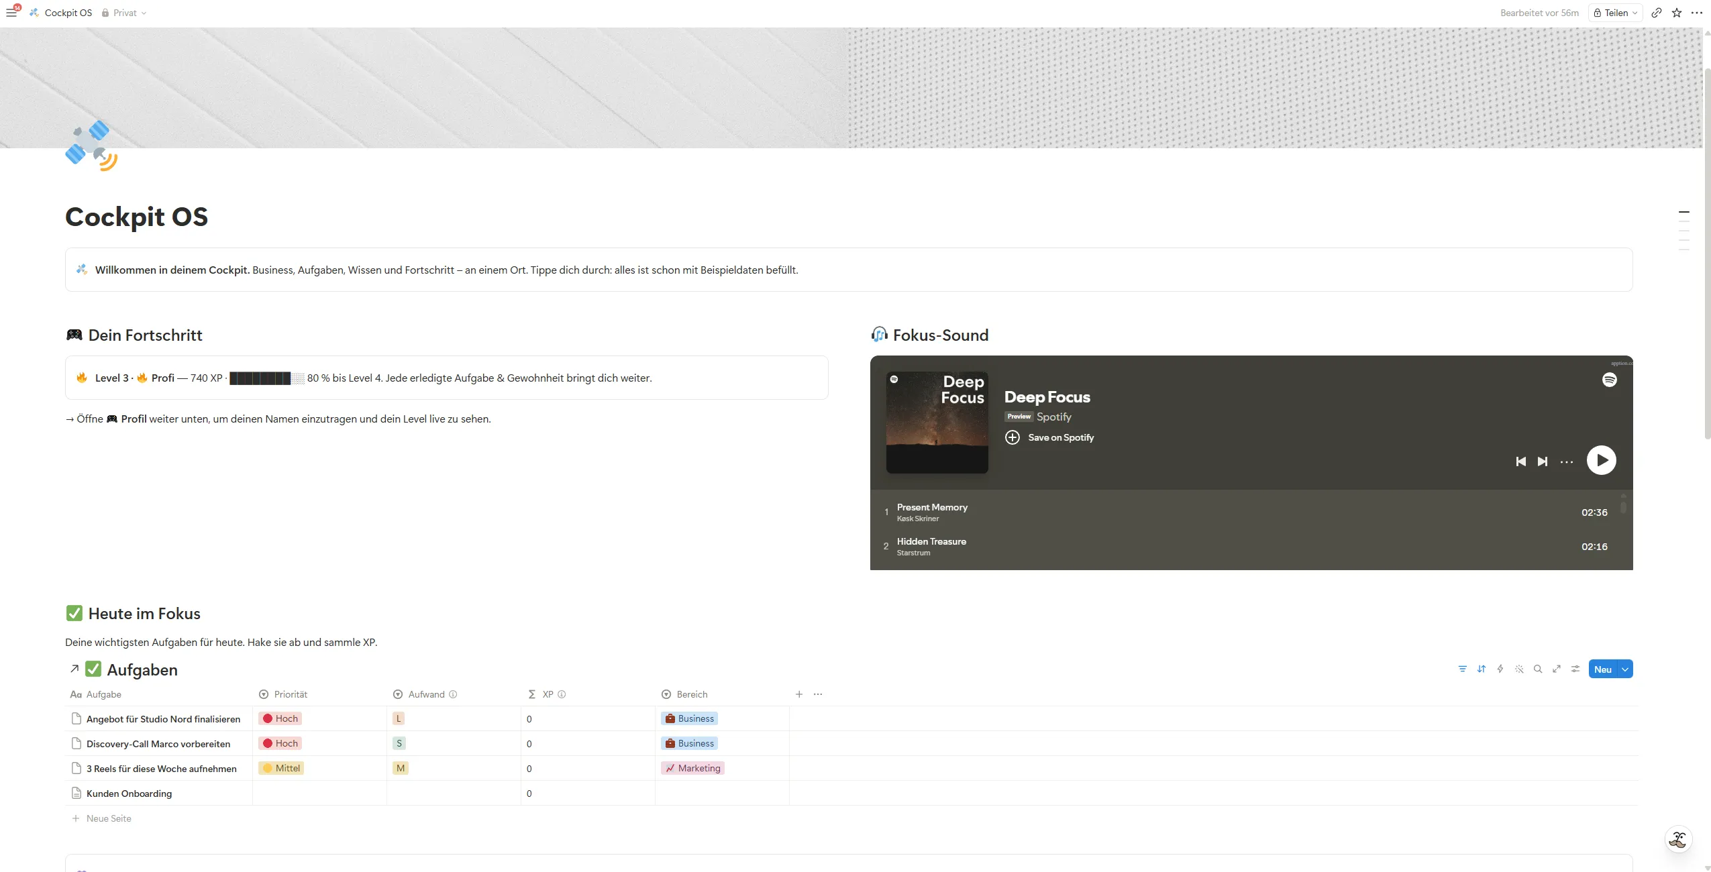Open the Privat visibility dropdown

tap(124, 13)
